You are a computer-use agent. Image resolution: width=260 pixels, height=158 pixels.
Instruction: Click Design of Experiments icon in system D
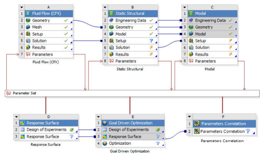pos(23,130)
